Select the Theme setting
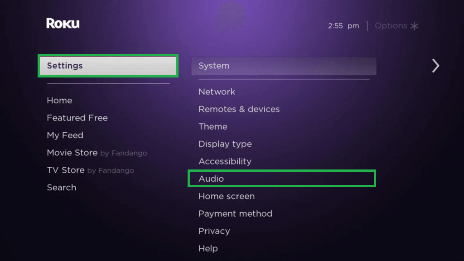The width and height of the screenshot is (464, 261). pyautogui.click(x=213, y=127)
